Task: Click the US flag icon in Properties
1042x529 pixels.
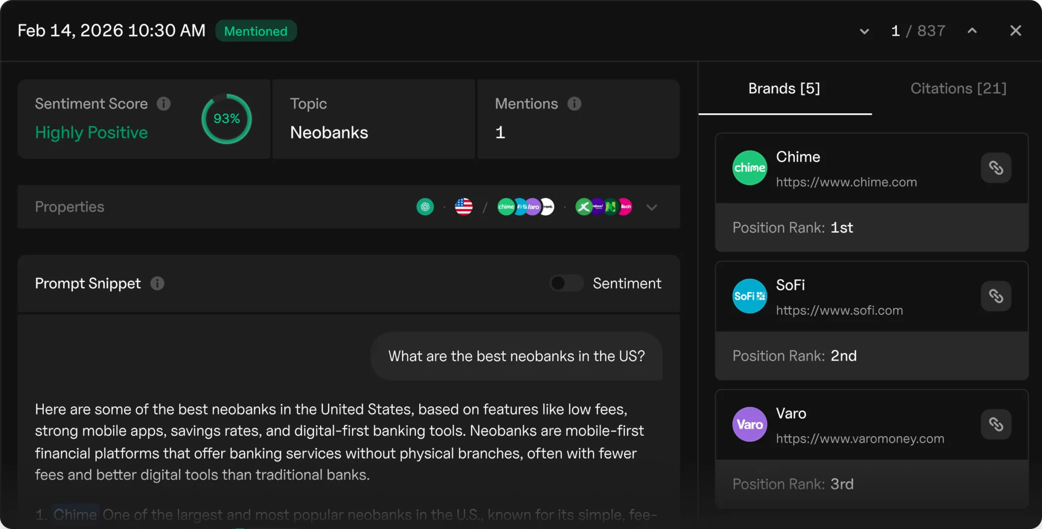Action: pos(463,207)
